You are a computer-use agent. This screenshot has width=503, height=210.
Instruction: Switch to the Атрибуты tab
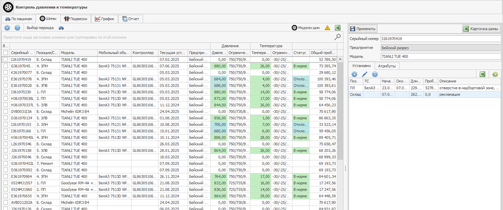[x=387, y=65]
